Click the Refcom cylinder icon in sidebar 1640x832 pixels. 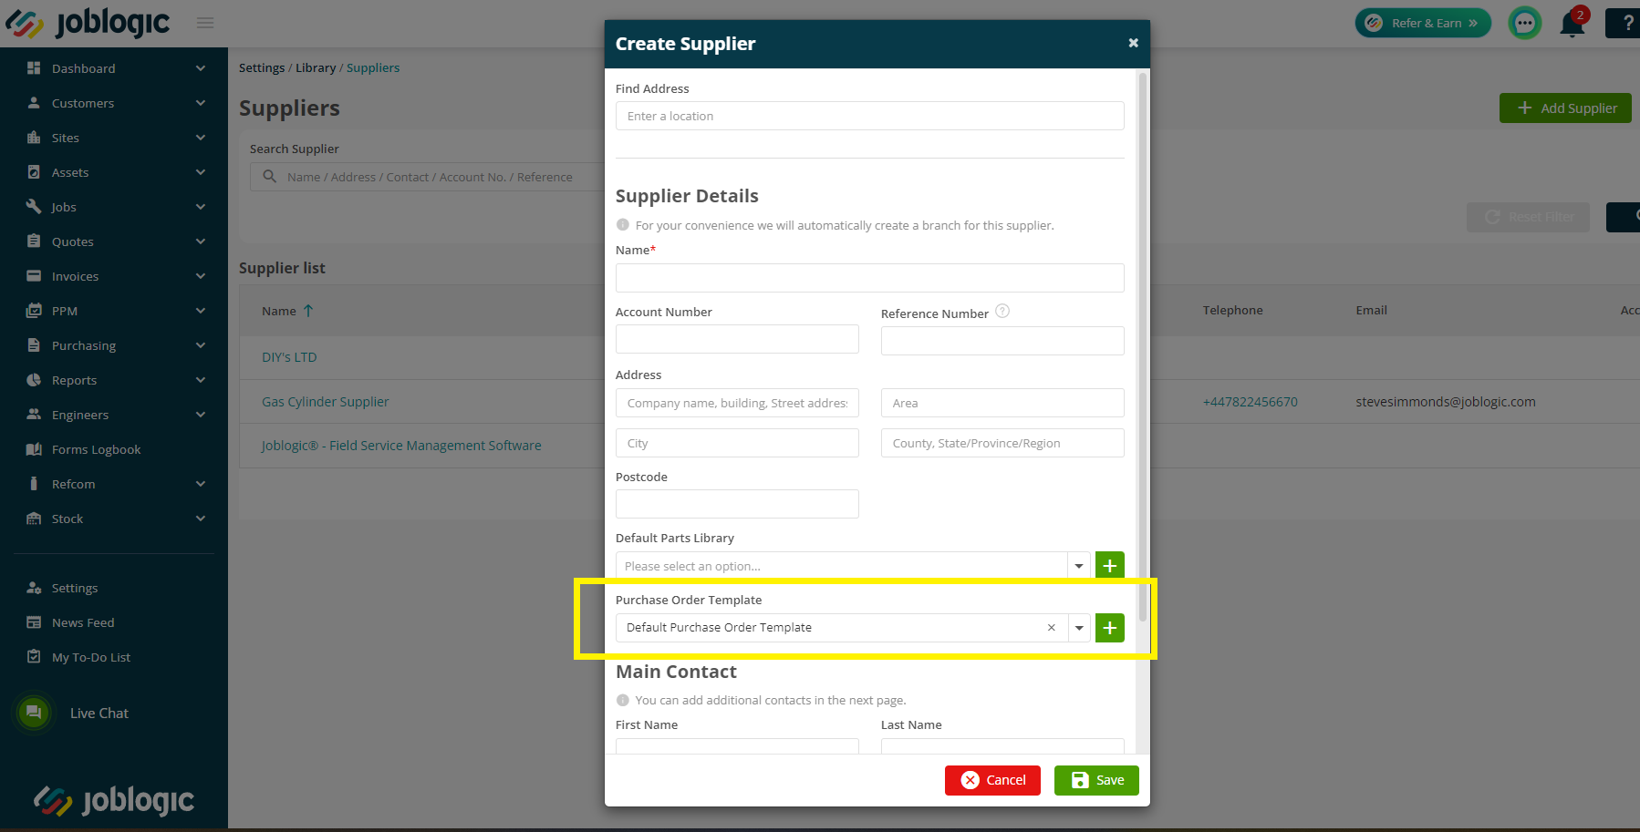tap(34, 484)
